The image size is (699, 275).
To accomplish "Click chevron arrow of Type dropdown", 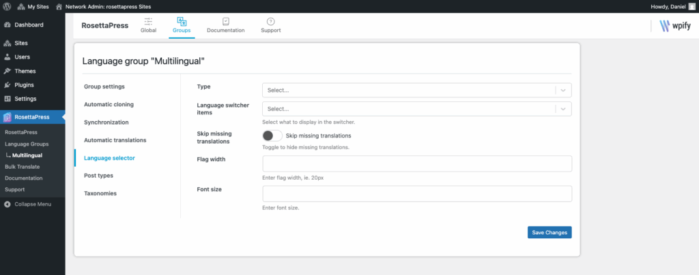I will (x=563, y=90).
